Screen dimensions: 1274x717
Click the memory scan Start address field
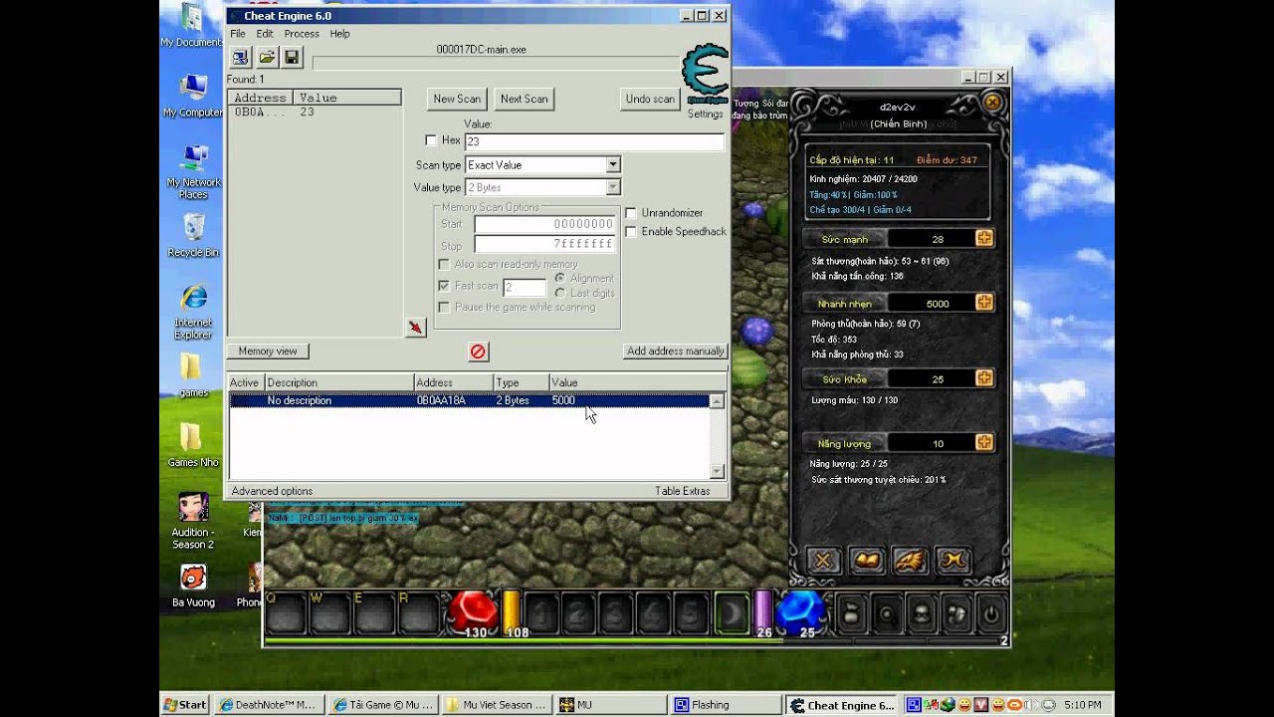(x=544, y=224)
